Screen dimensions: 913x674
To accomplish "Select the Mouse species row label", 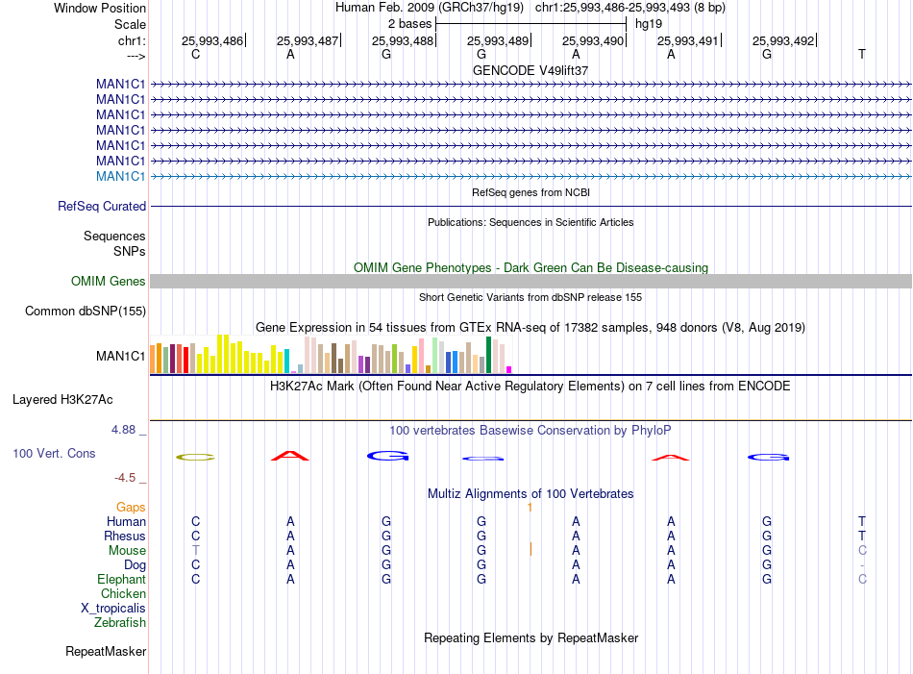I will (128, 551).
